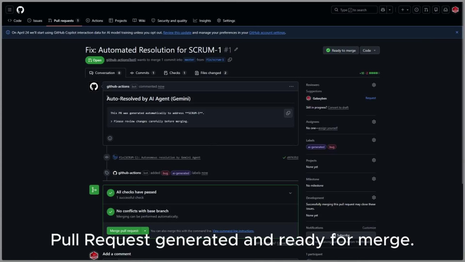This screenshot has height=262, width=465.
Task: Focus the Type / to search field
Action: click(x=354, y=10)
